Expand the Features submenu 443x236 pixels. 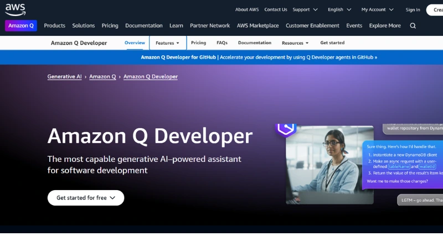click(167, 43)
